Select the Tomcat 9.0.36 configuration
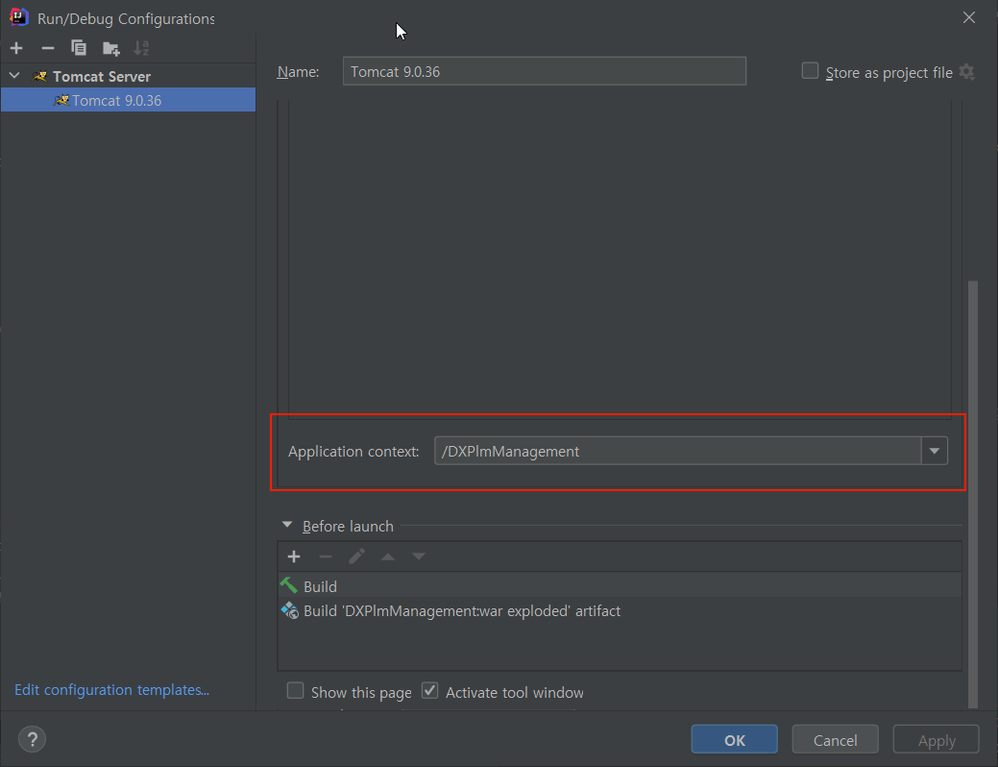 point(128,100)
